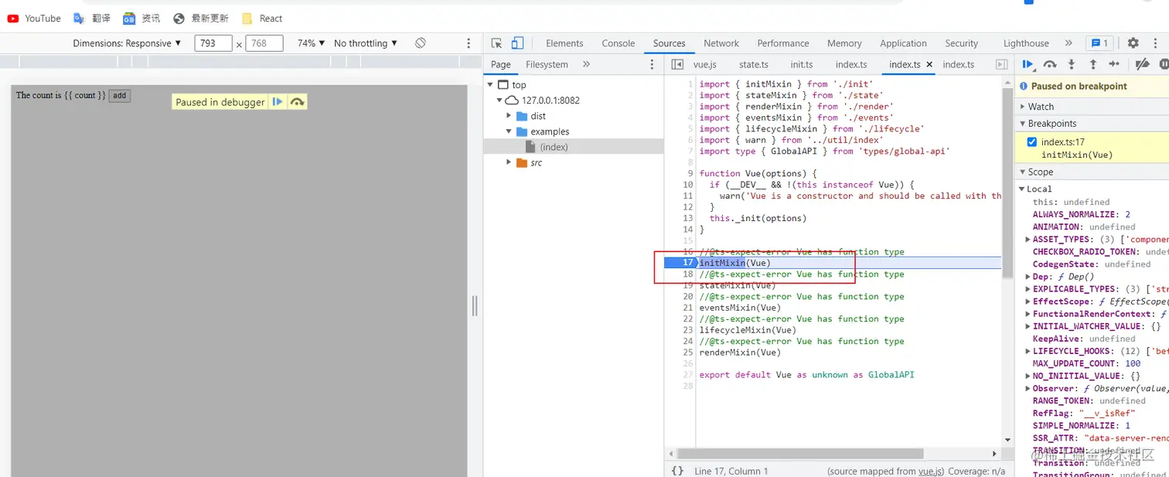Switch to the Application tab
This screenshot has height=477, width=1169.
click(903, 43)
